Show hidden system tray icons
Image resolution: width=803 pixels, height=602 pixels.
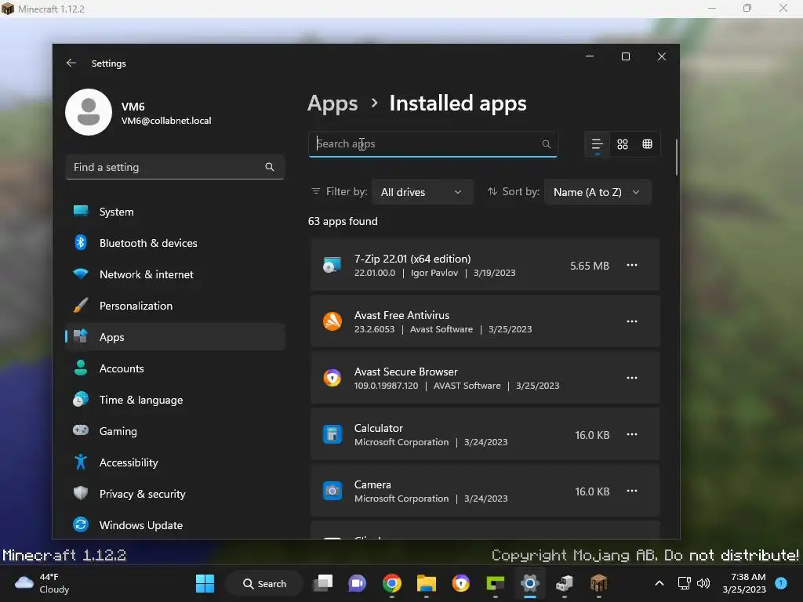[659, 583]
